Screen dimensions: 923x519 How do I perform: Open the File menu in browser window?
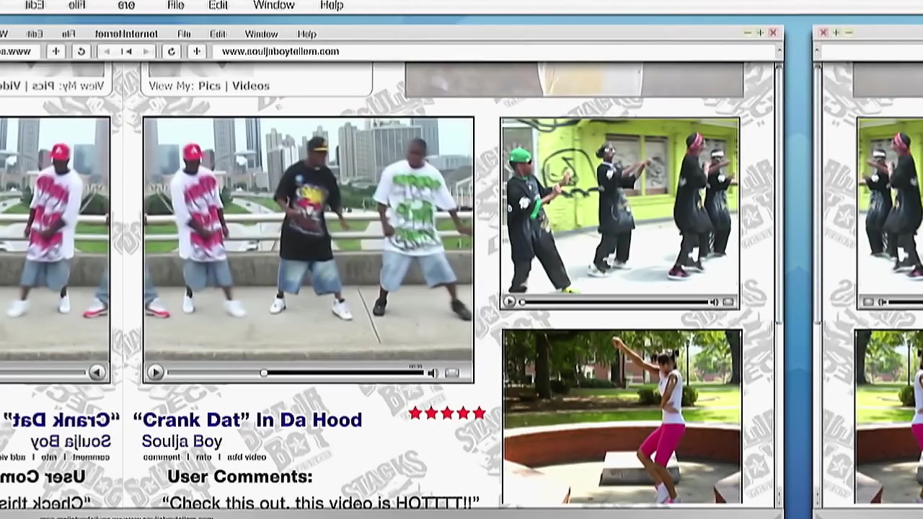[184, 34]
